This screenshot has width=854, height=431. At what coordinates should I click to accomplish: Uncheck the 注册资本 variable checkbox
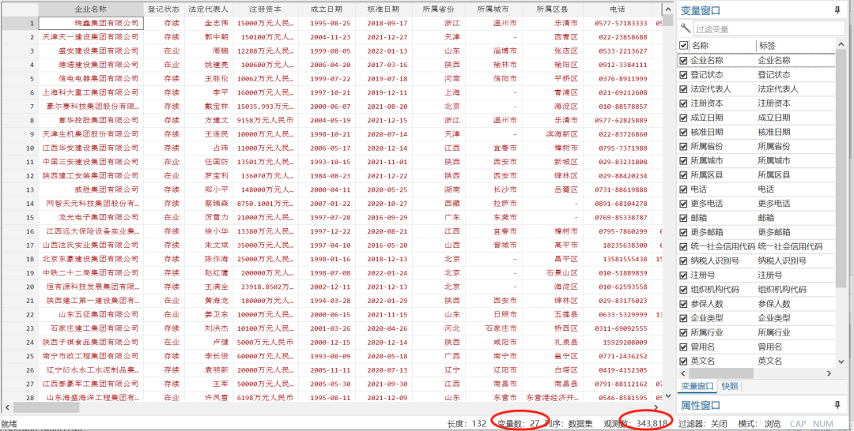tap(683, 103)
